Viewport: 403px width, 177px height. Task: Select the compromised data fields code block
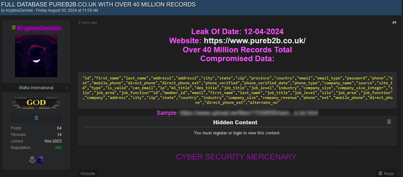[x=237, y=90]
